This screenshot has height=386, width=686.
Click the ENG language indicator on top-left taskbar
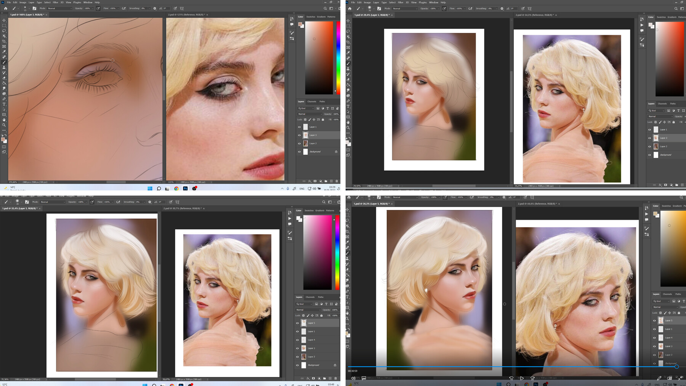pyautogui.click(x=302, y=188)
